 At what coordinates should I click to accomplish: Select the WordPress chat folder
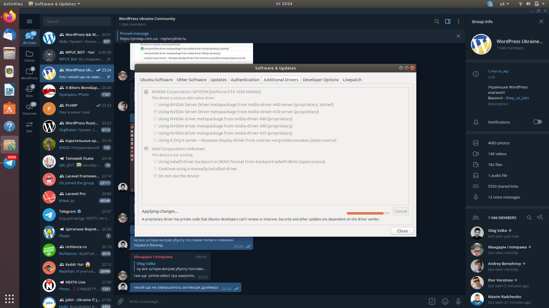click(x=29, y=74)
